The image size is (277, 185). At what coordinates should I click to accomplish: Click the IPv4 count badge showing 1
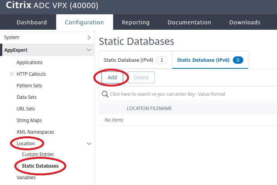click(162, 60)
